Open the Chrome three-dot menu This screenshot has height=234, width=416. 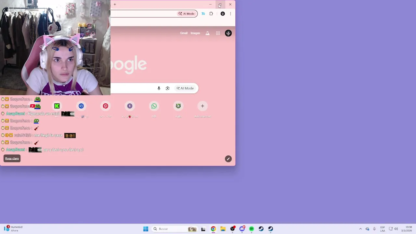pos(230,14)
